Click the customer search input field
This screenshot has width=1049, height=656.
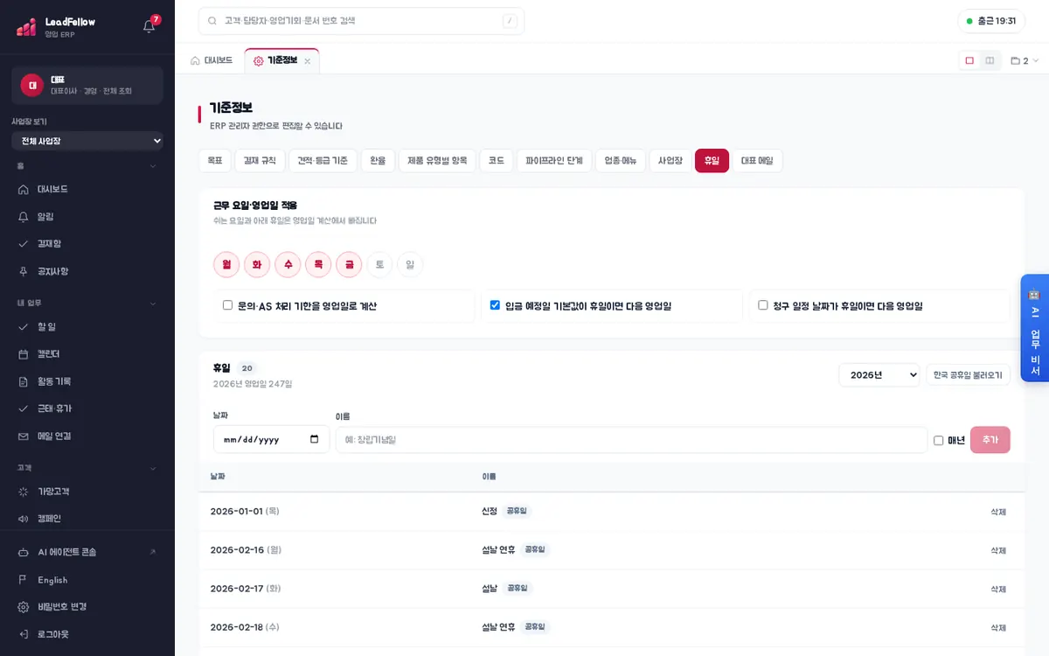pyautogui.click(x=361, y=21)
